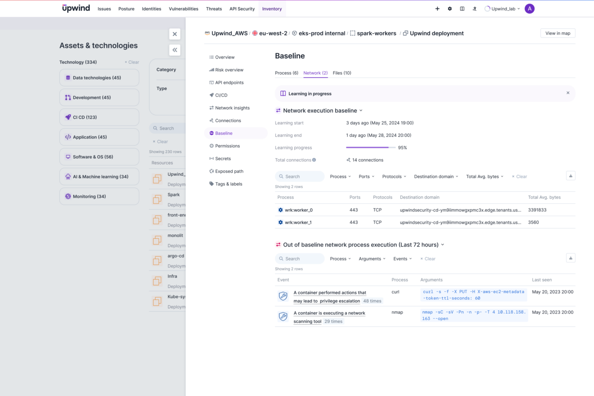Select the Secrets section in sidebar

click(223, 158)
